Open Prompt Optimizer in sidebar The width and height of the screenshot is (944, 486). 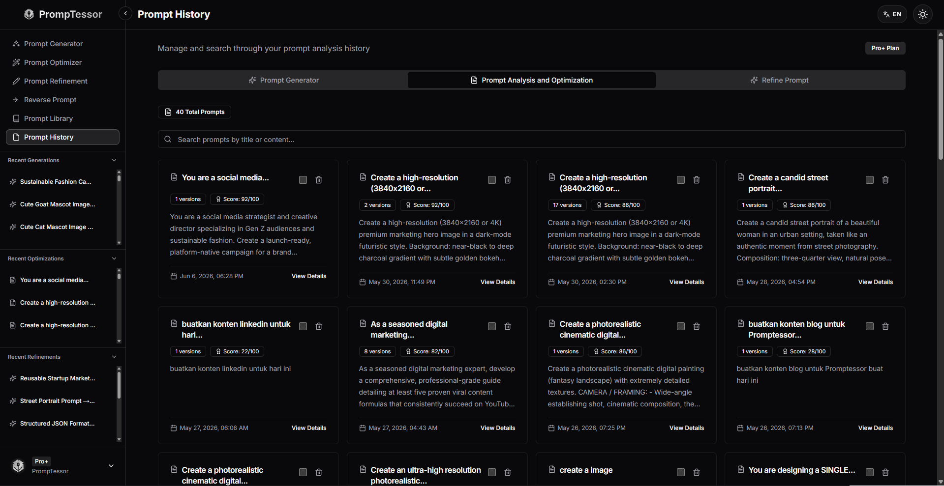pos(62,62)
